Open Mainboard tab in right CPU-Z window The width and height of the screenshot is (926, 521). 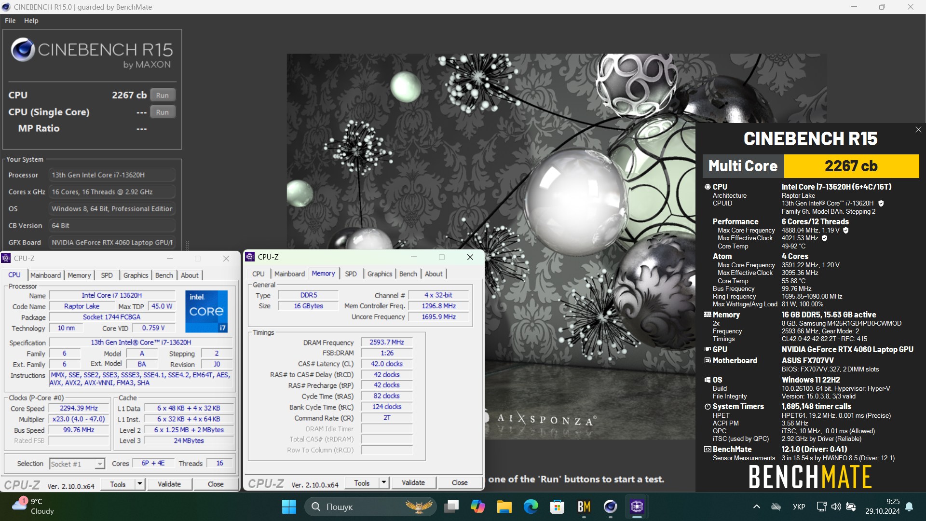tap(289, 274)
